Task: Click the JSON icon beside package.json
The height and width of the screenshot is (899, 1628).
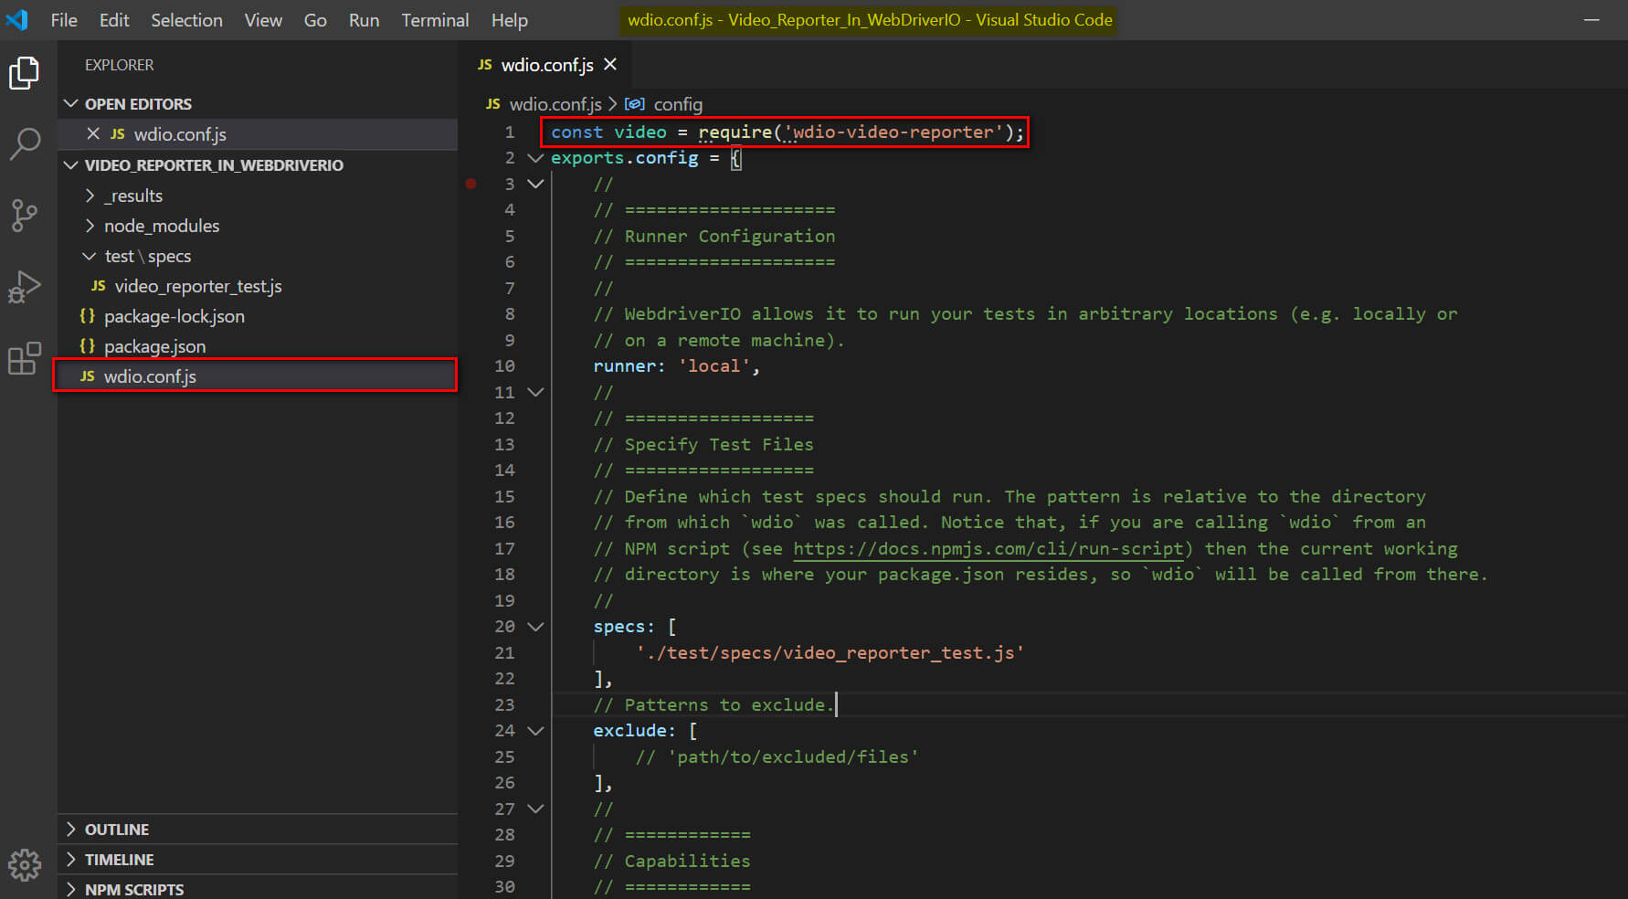Action: click(88, 346)
